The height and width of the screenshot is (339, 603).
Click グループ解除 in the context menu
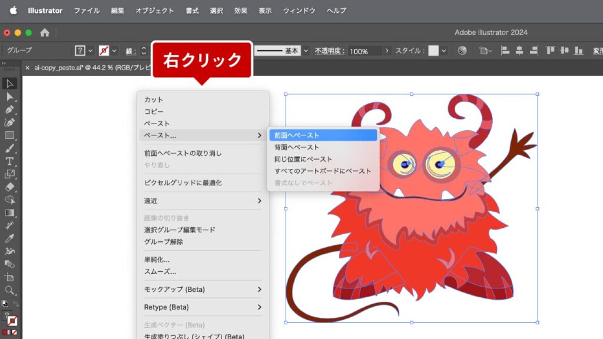point(164,242)
